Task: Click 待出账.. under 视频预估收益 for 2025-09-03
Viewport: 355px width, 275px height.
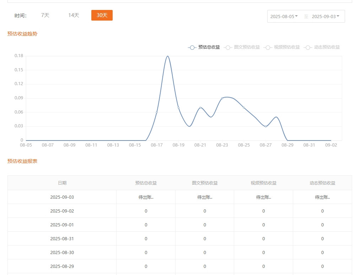Action: [x=264, y=197]
